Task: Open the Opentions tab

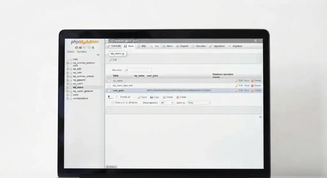Action: click(x=217, y=46)
